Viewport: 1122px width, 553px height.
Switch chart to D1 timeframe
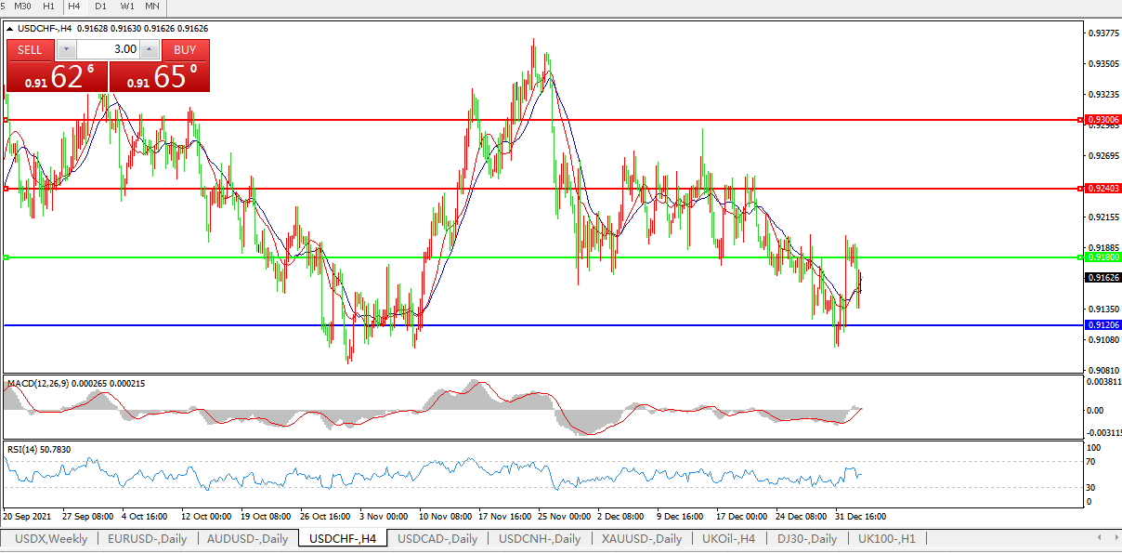pyautogui.click(x=100, y=7)
